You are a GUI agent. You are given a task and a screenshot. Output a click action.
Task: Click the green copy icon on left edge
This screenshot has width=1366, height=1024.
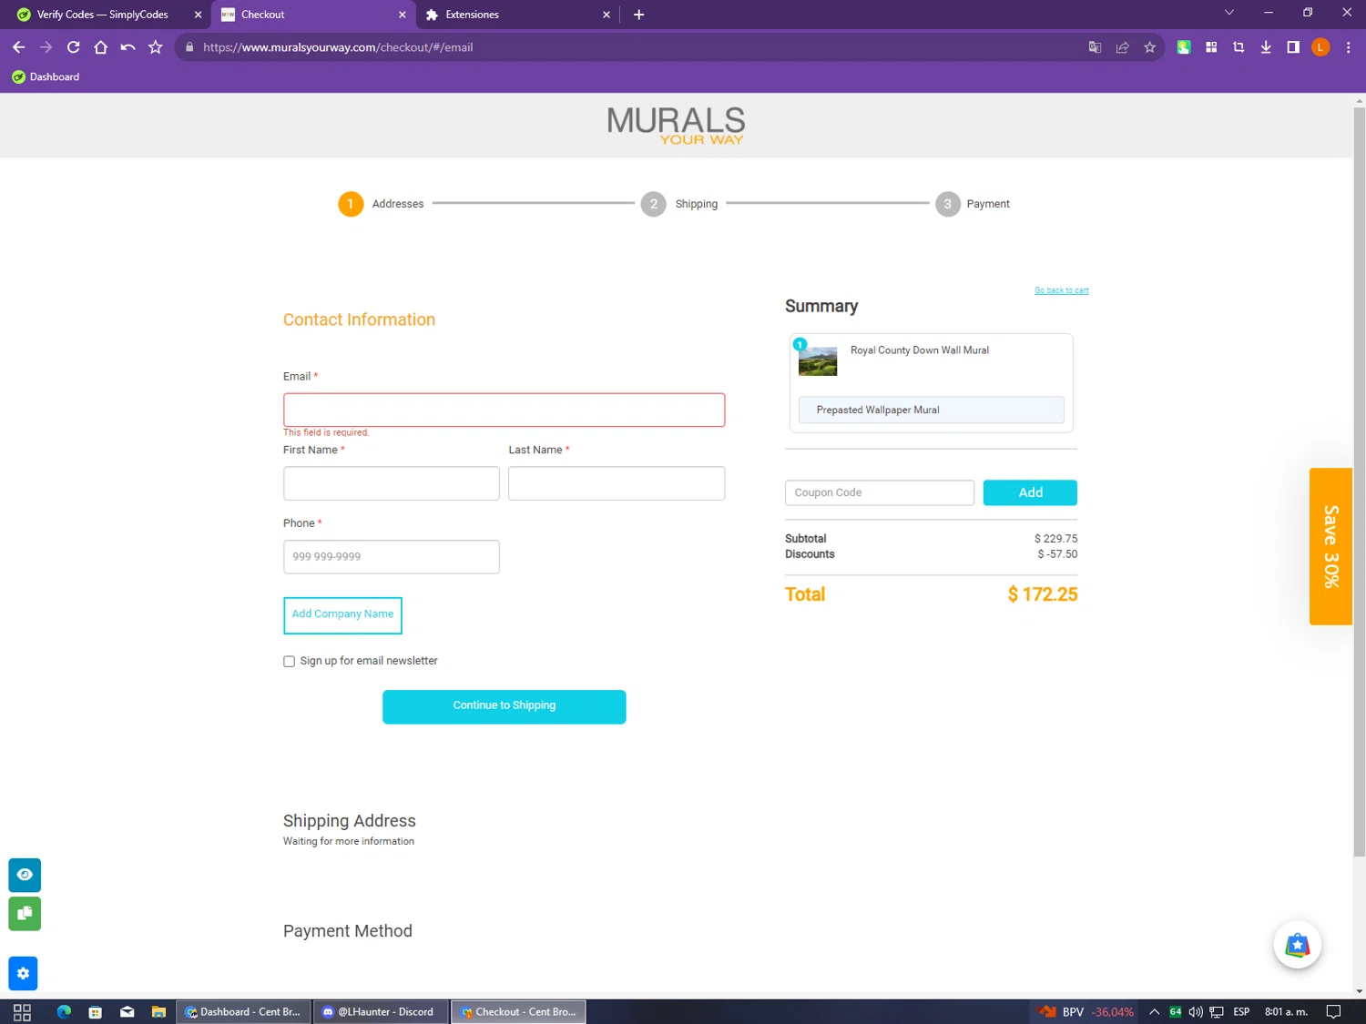[25, 914]
